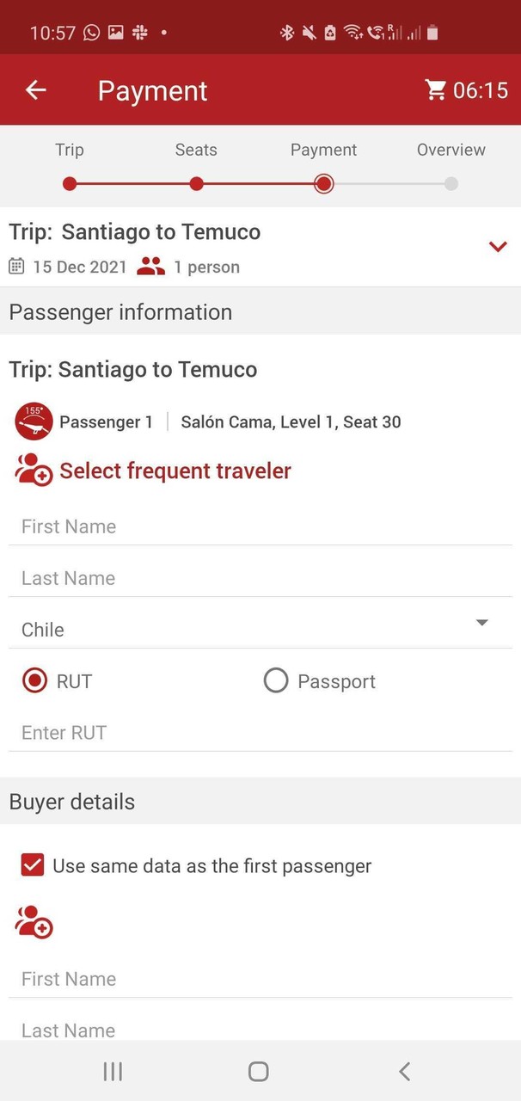521x1101 pixels.
Task: Tap the calendar icon beside 15 Dec 2021
Action: [x=16, y=267]
